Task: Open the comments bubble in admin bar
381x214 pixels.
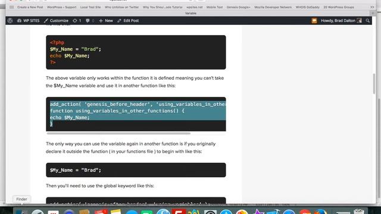Action: (x=90, y=21)
